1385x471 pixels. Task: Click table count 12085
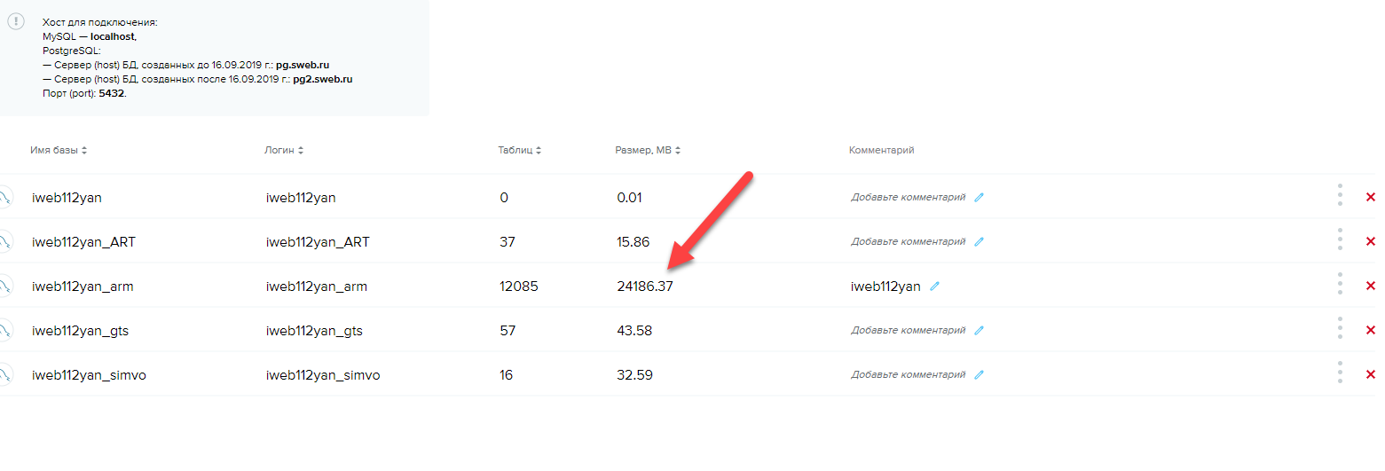pos(519,286)
